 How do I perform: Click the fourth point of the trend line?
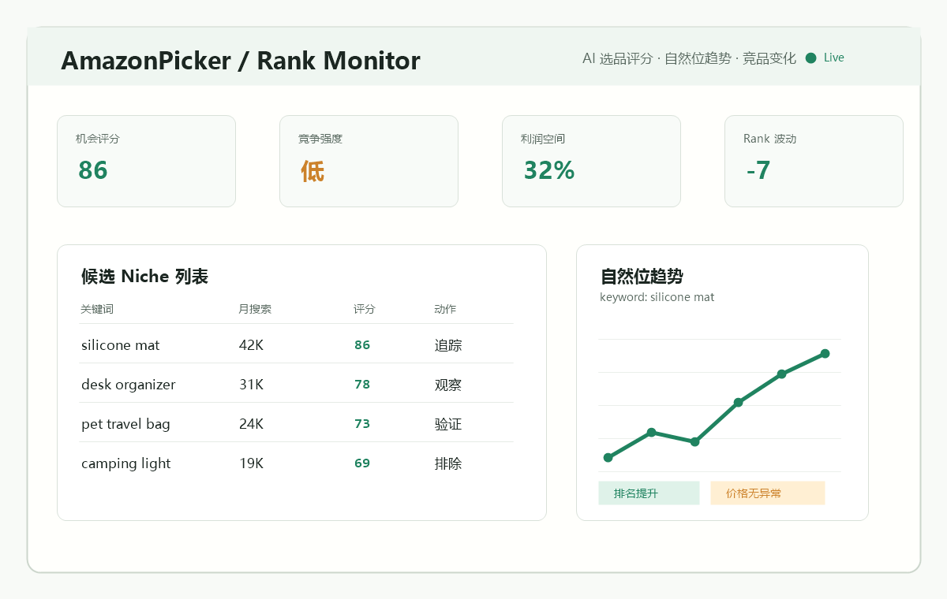point(738,402)
